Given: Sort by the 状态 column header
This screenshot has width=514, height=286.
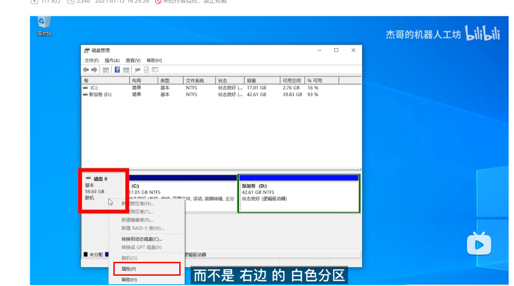Looking at the screenshot, I should click(x=230, y=81).
